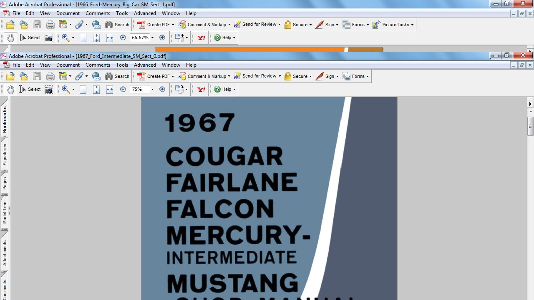Click Print icon in 1967 window toolbar
The height and width of the screenshot is (300, 534).
[50, 76]
